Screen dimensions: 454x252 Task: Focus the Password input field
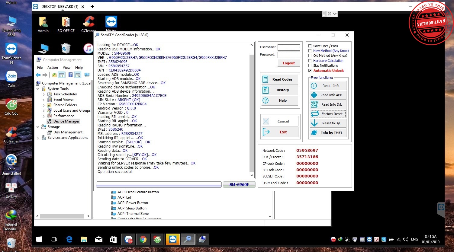pyautogui.click(x=289, y=55)
